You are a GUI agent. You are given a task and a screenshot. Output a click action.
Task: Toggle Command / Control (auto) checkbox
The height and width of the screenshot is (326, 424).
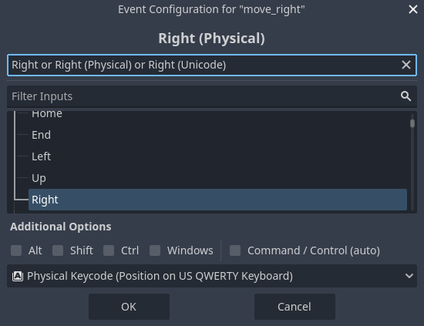[x=235, y=250]
